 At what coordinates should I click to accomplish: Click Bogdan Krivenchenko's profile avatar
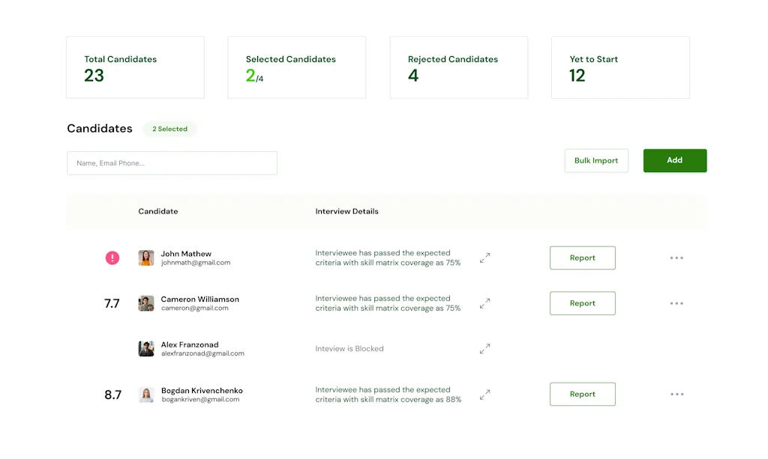coord(146,395)
